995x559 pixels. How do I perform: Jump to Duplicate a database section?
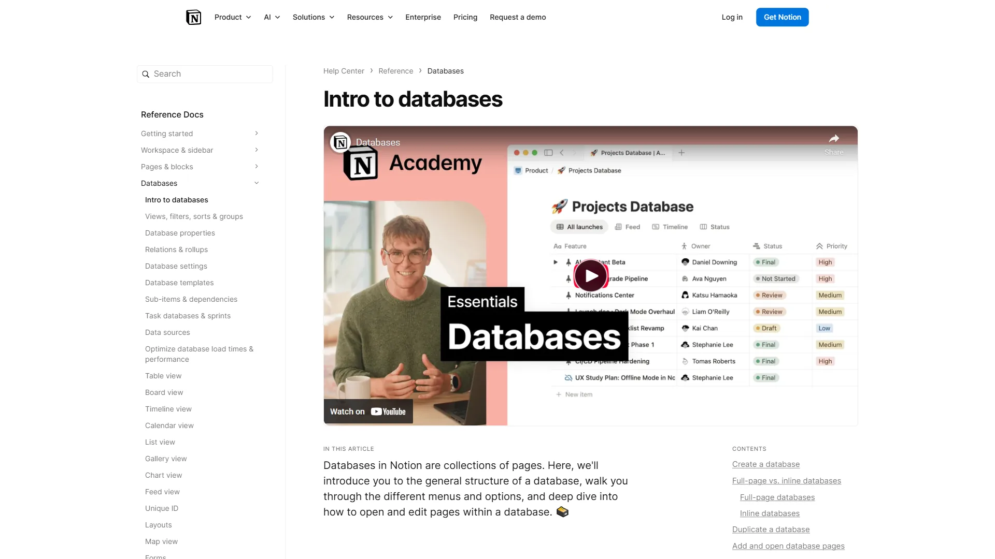coord(771,529)
